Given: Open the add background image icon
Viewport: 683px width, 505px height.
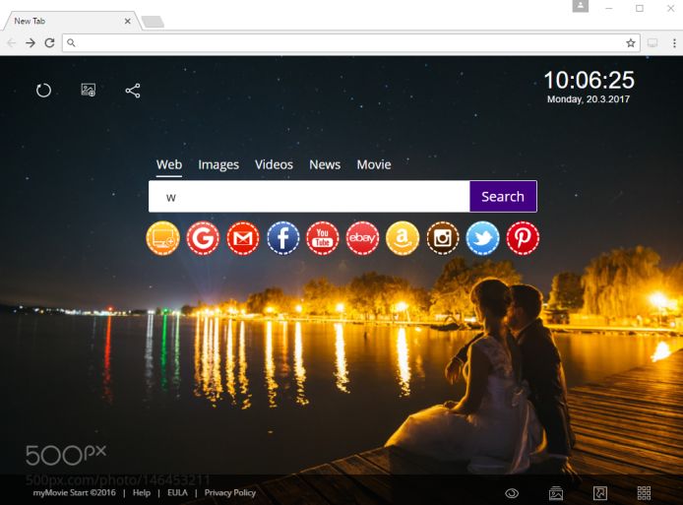Looking at the screenshot, I should click(x=89, y=90).
